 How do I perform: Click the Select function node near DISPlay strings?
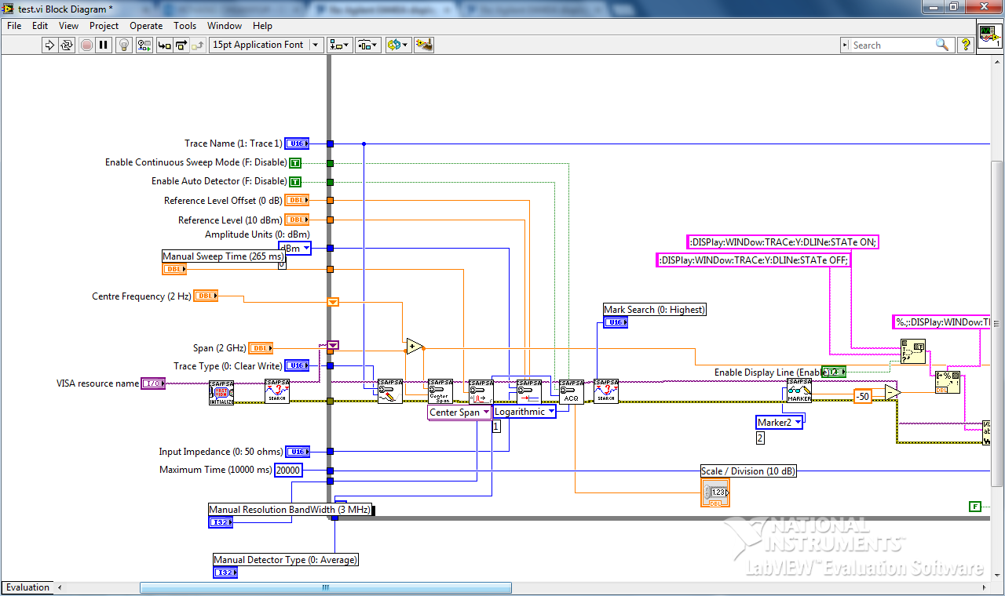913,353
